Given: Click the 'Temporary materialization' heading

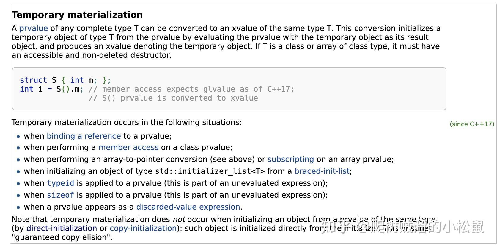Looking at the screenshot, I should point(77,15).
